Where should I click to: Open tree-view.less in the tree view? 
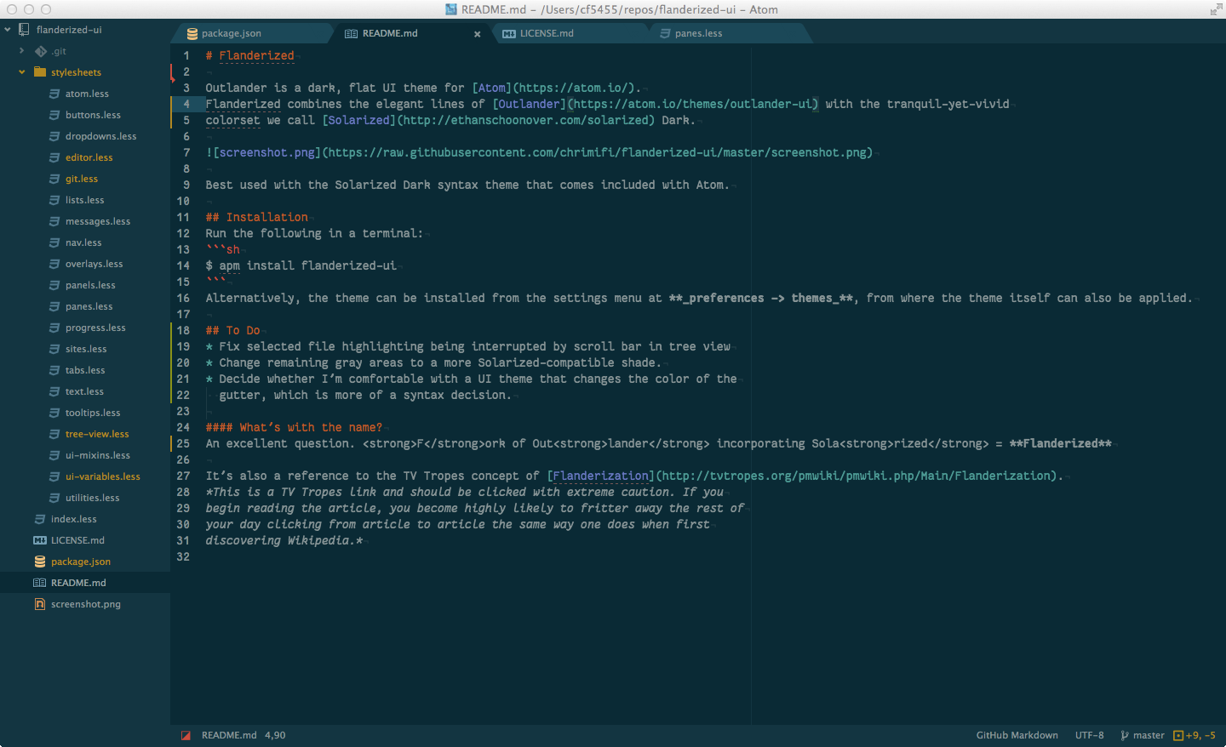click(97, 434)
